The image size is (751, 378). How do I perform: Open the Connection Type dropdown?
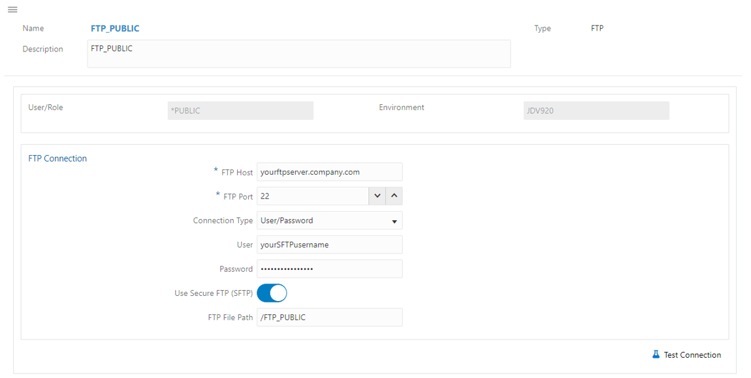pyautogui.click(x=330, y=221)
